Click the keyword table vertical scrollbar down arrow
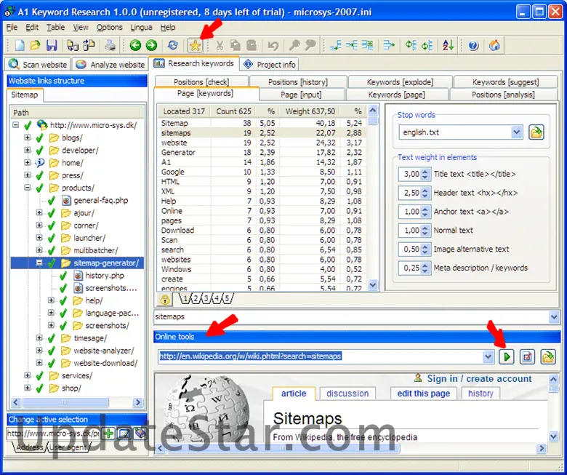The image size is (567, 475). coord(373,285)
